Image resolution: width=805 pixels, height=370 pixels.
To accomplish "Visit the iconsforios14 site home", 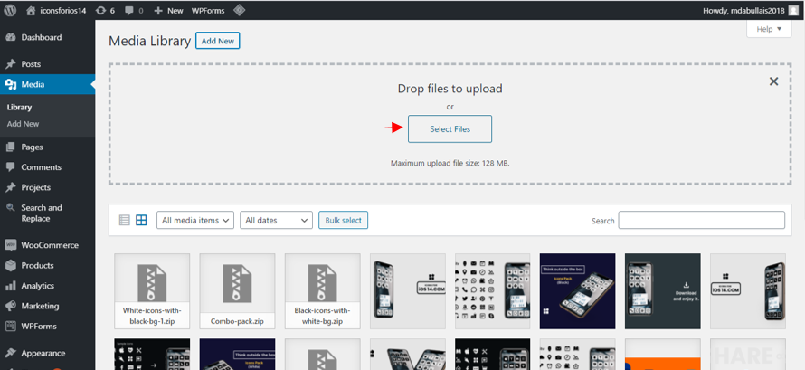I will point(56,10).
